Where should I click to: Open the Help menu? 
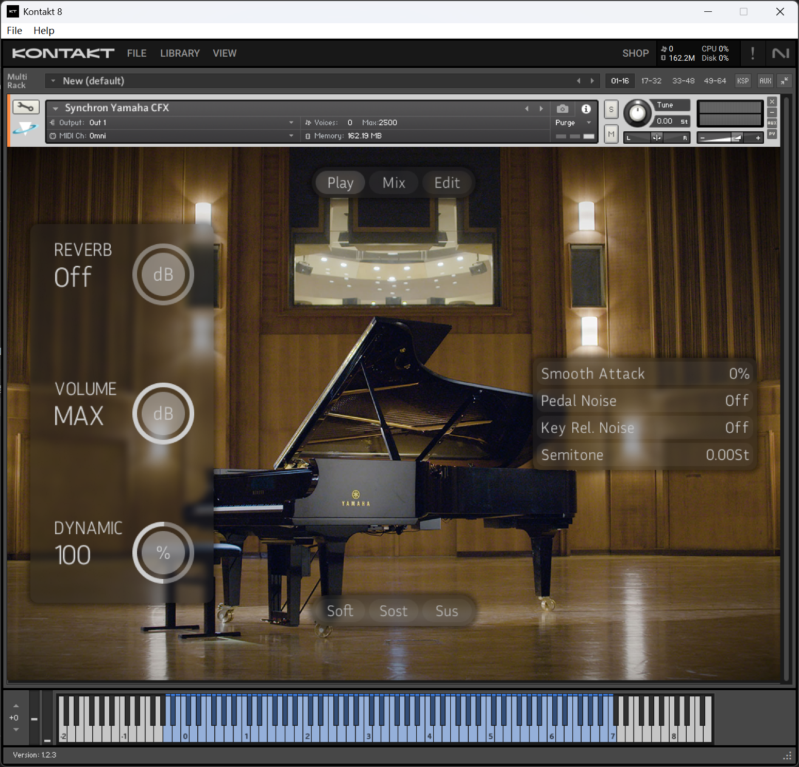44,30
